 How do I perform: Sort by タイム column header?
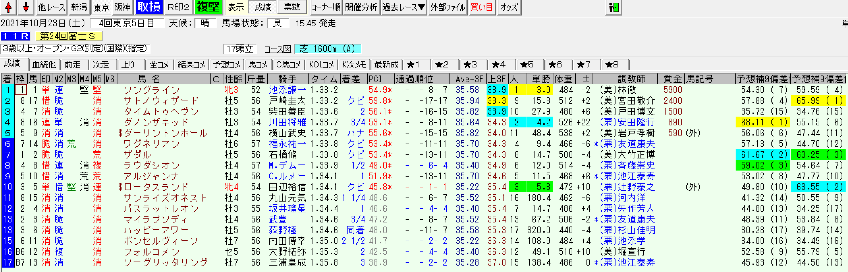pyautogui.click(x=324, y=79)
